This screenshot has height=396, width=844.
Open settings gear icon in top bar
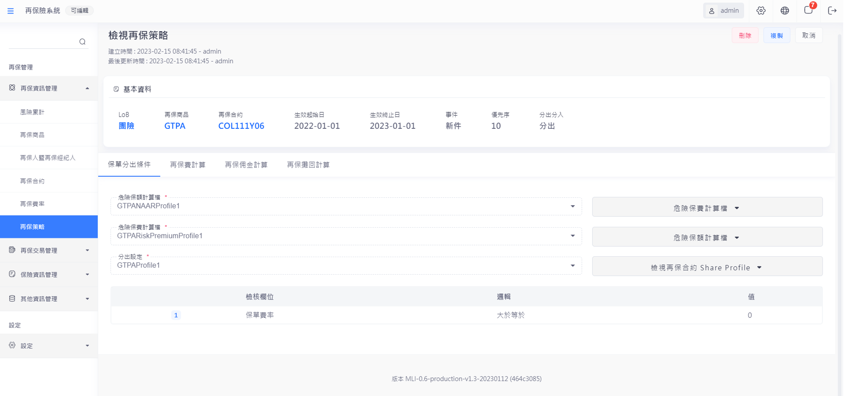[x=761, y=11]
